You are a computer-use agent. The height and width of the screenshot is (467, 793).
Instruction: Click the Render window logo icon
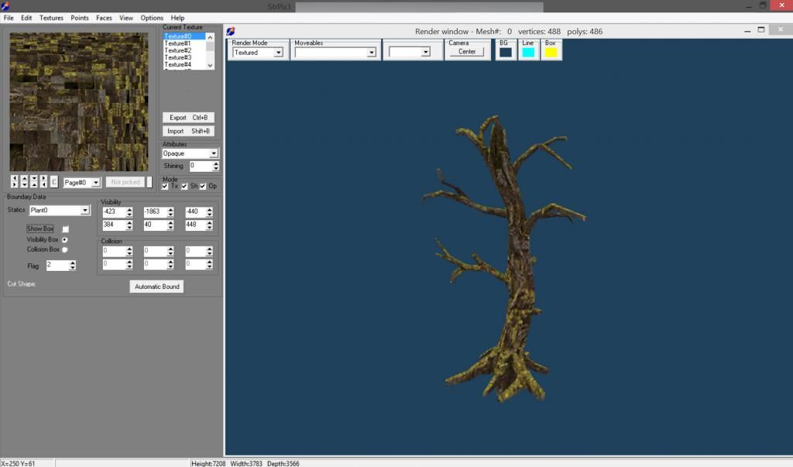(x=231, y=32)
